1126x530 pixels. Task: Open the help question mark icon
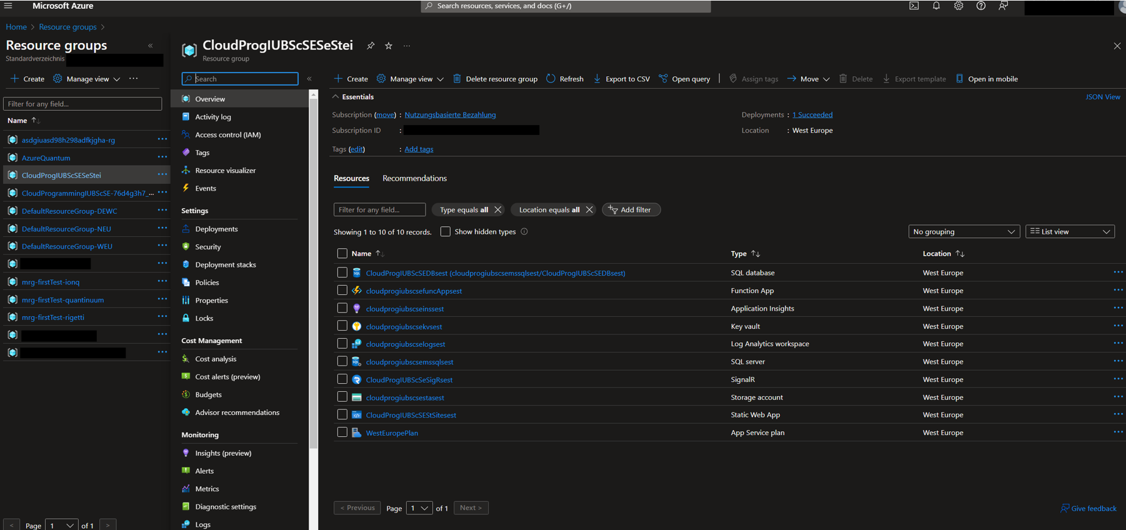point(981,6)
